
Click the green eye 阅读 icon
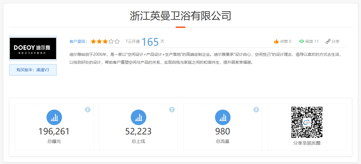[302, 41]
